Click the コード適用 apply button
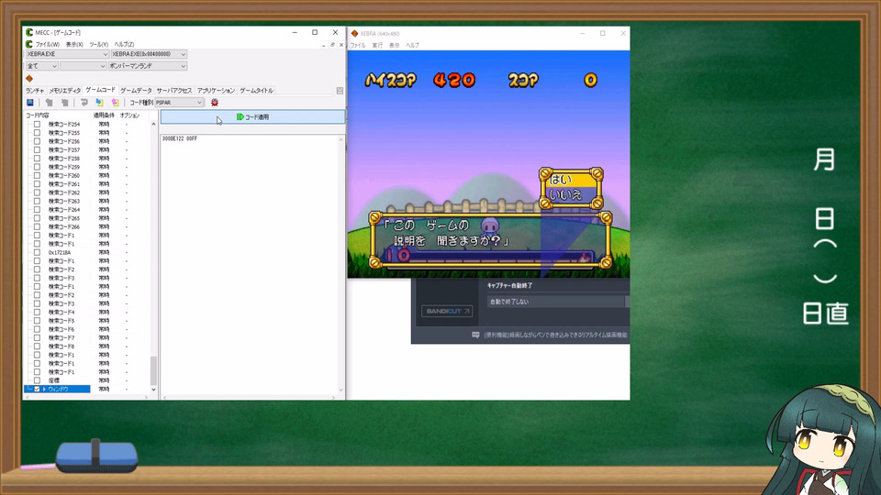 point(253,116)
